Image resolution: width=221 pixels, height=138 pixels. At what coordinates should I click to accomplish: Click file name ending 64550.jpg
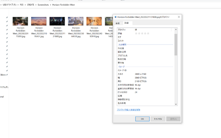coord(76,32)
